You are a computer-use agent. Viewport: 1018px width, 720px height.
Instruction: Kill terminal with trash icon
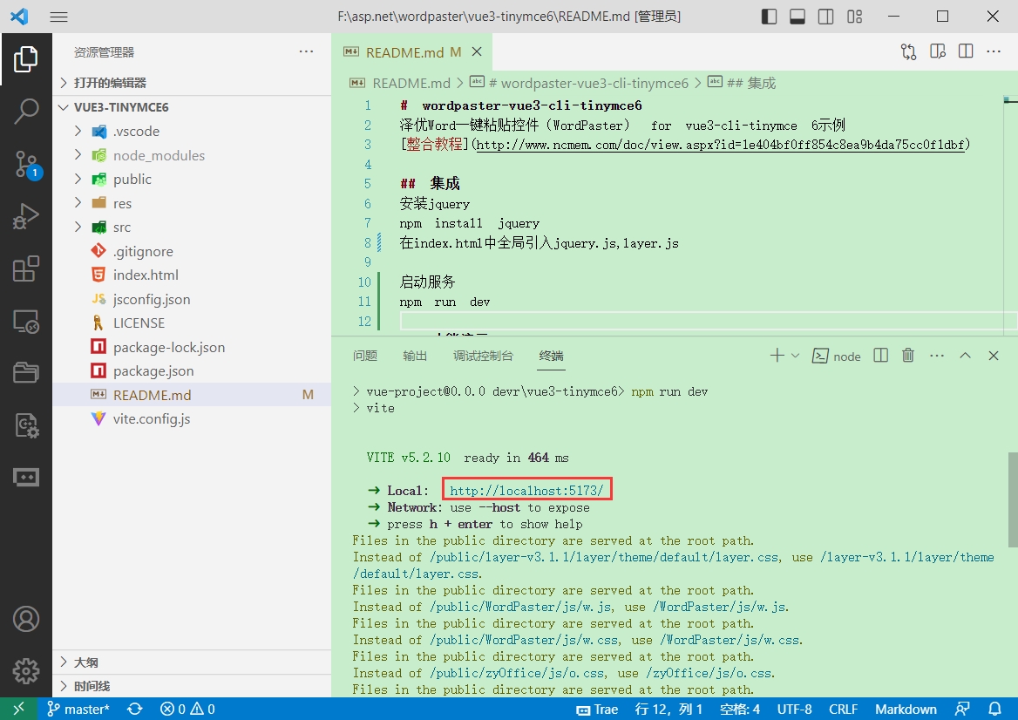[908, 356]
